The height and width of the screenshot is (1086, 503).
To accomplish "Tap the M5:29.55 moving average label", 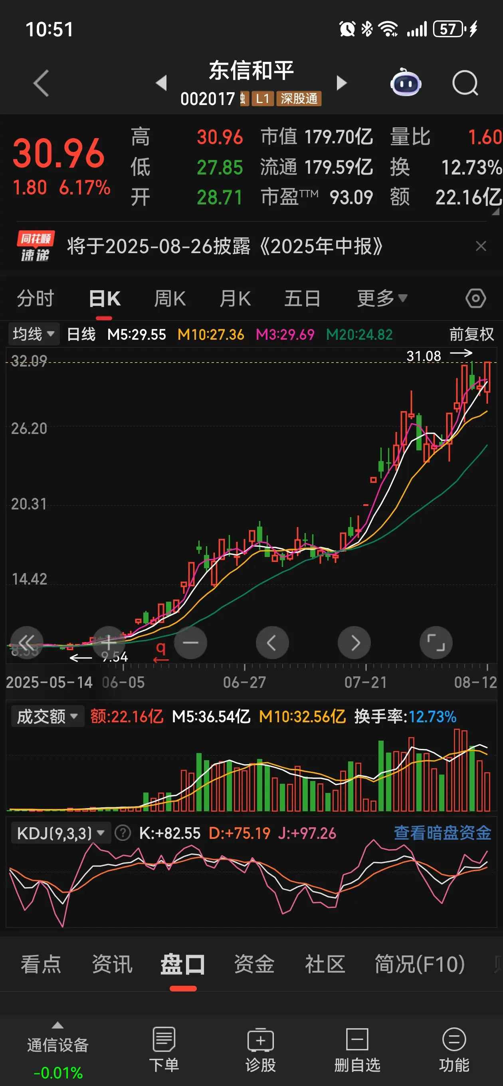I will [x=137, y=334].
